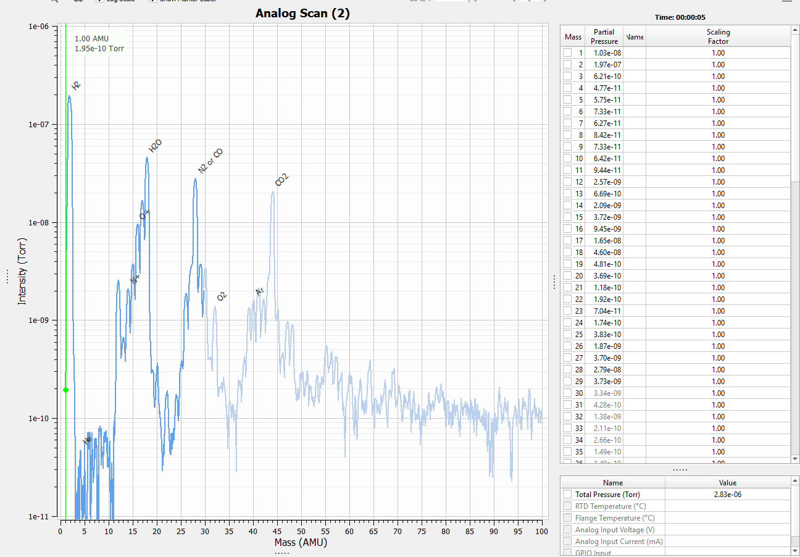Tick the checkbox for mass 1

(567, 53)
